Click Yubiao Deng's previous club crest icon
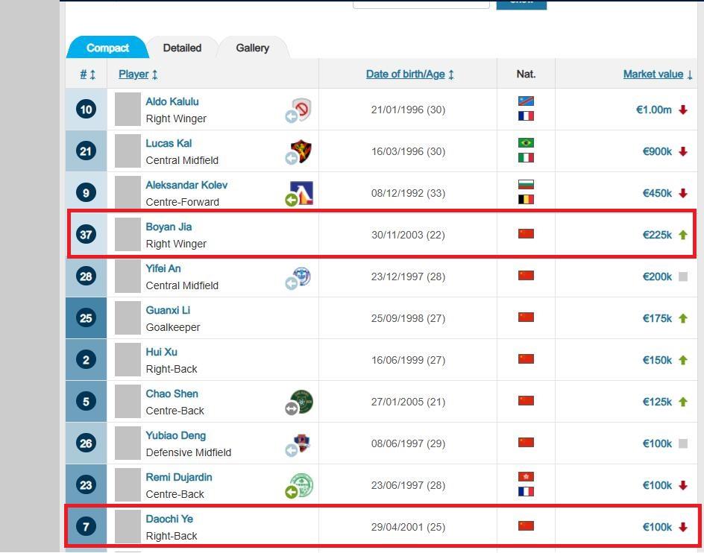Image resolution: width=704 pixels, height=553 pixels. click(x=302, y=443)
